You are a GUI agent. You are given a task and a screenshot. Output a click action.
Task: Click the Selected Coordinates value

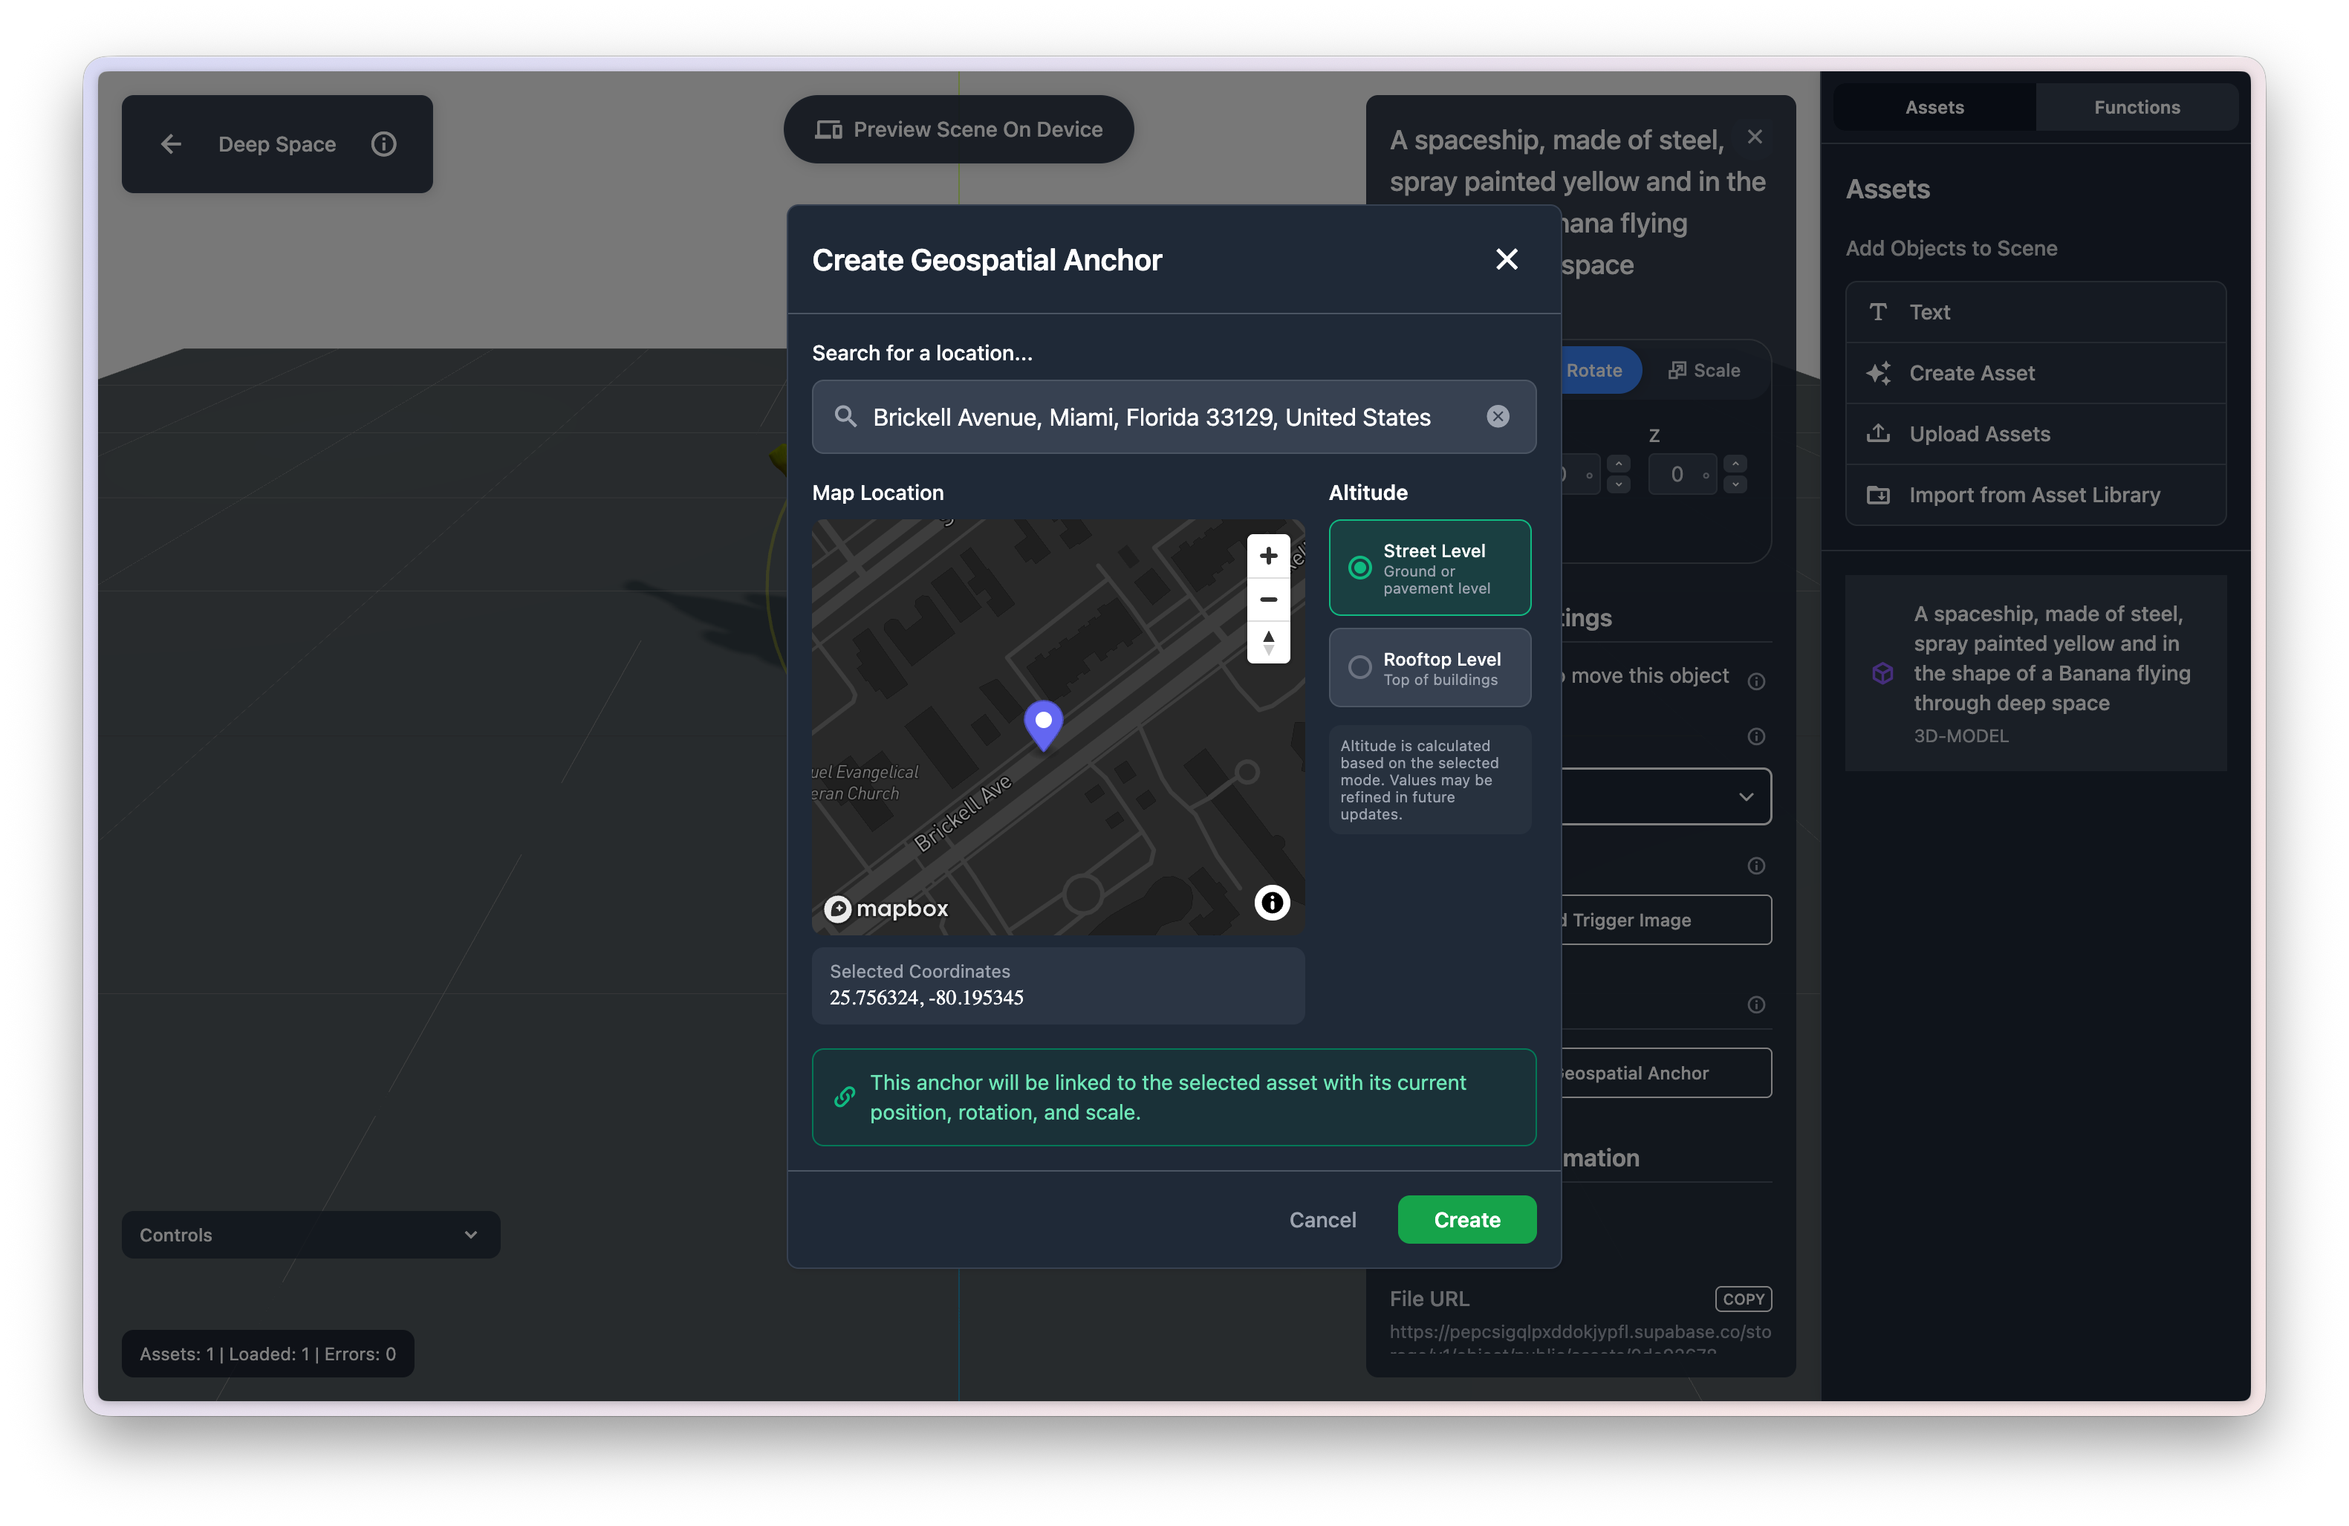tap(926, 998)
